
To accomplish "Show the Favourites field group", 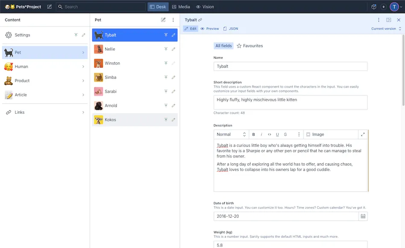I will click(x=250, y=46).
